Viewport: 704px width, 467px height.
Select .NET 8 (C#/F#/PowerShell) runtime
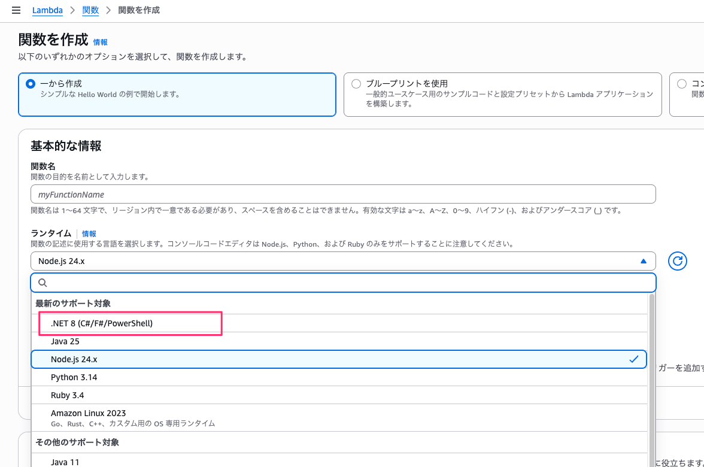click(x=102, y=323)
